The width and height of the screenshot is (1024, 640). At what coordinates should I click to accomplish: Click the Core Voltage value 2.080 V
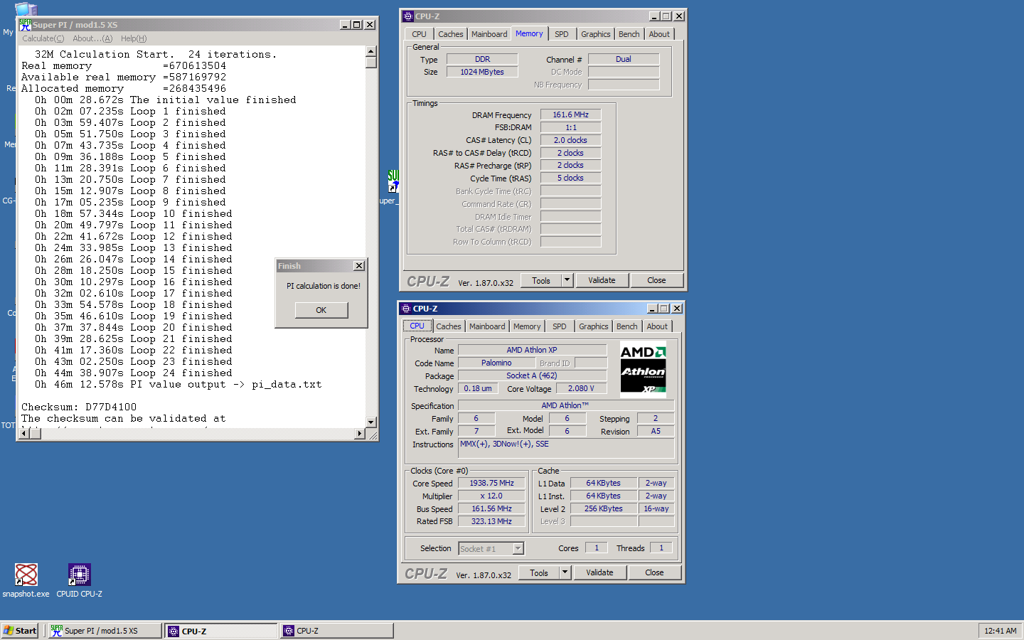581,388
